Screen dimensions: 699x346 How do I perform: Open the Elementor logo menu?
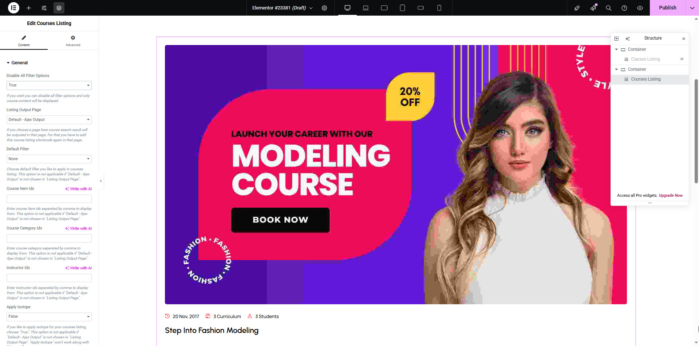point(13,8)
